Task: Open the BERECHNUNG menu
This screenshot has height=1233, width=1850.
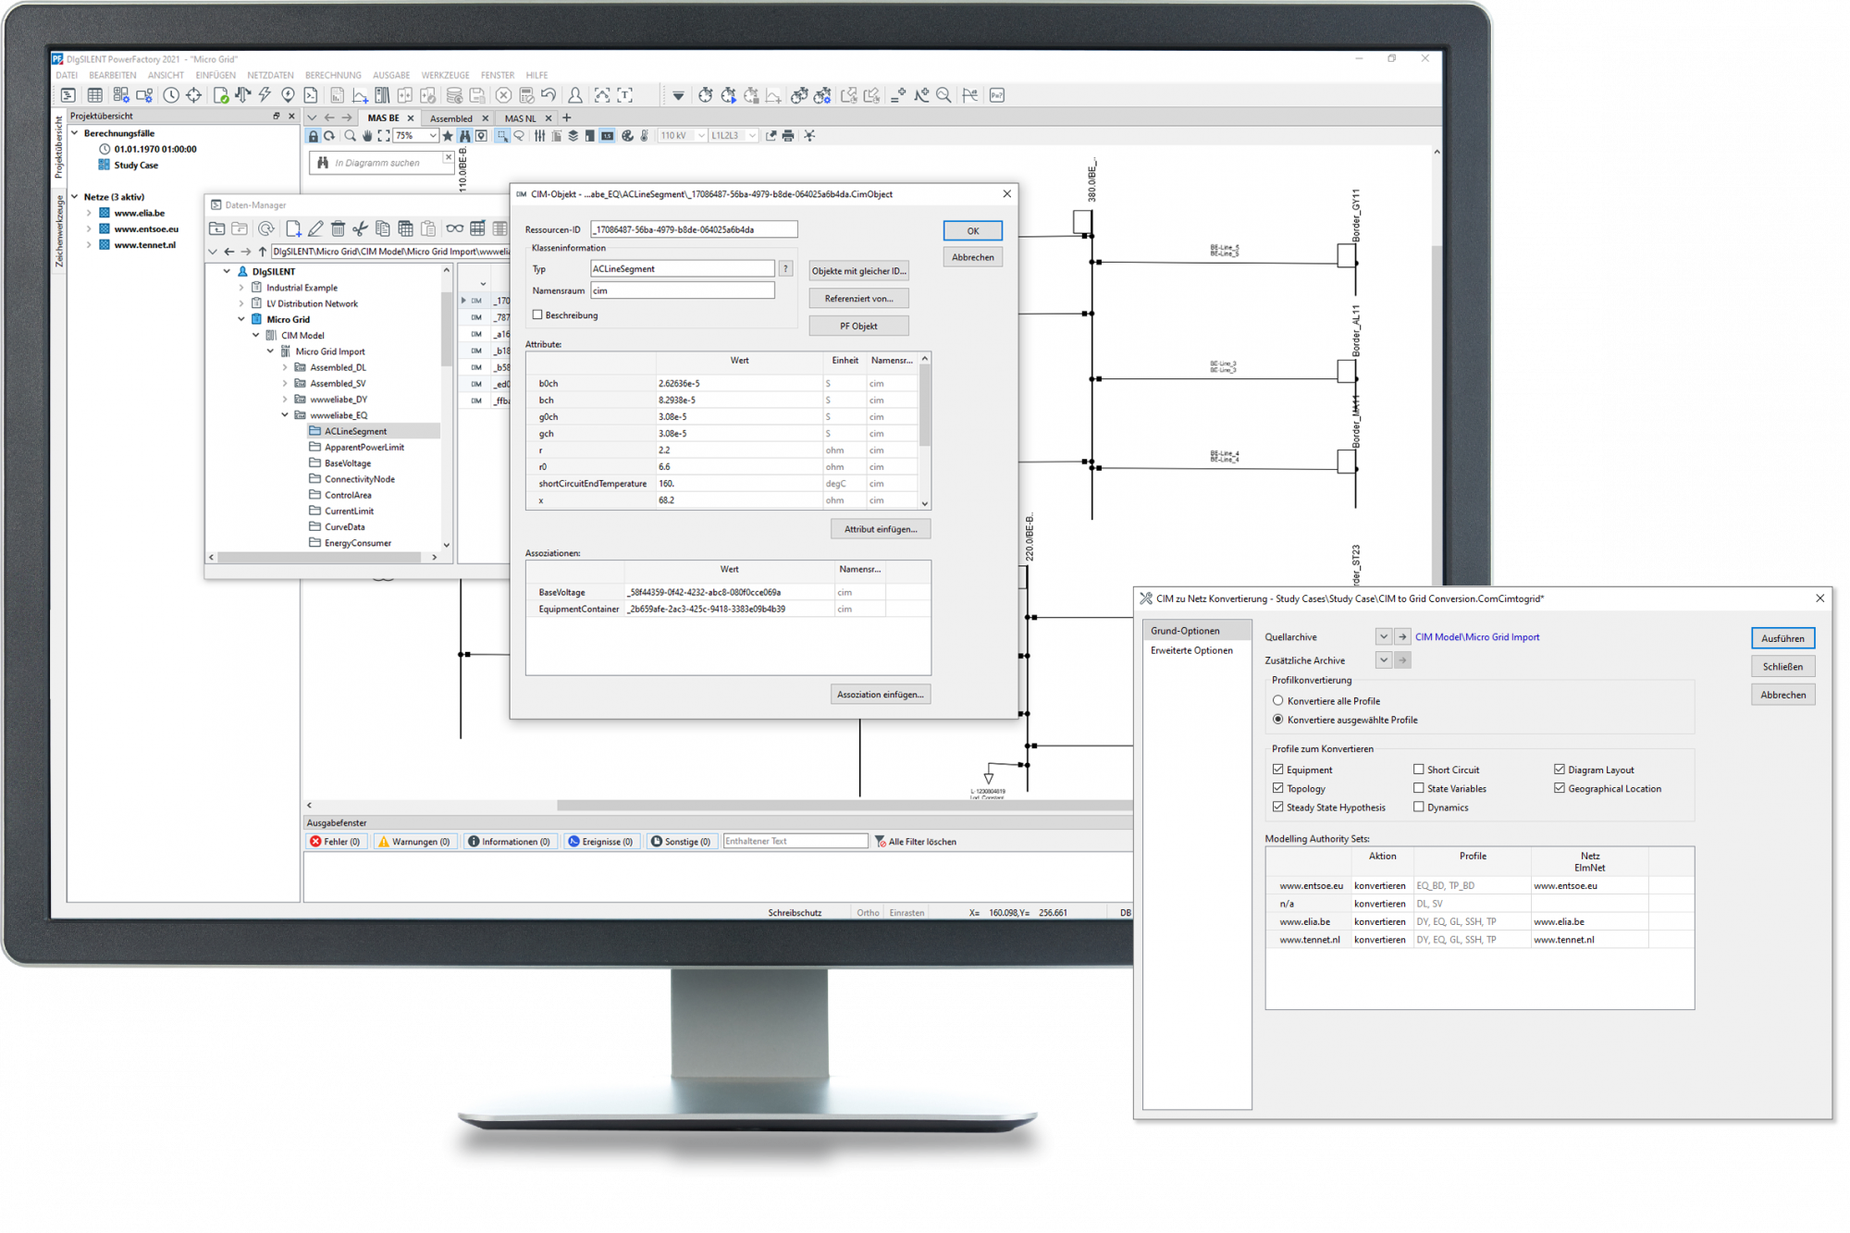Action: [333, 75]
